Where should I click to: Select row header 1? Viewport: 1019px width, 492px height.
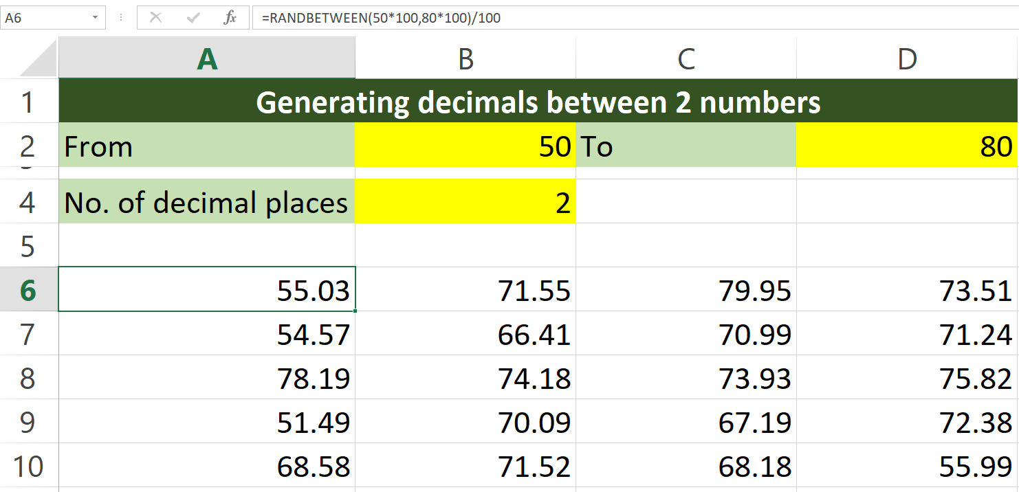click(x=28, y=101)
